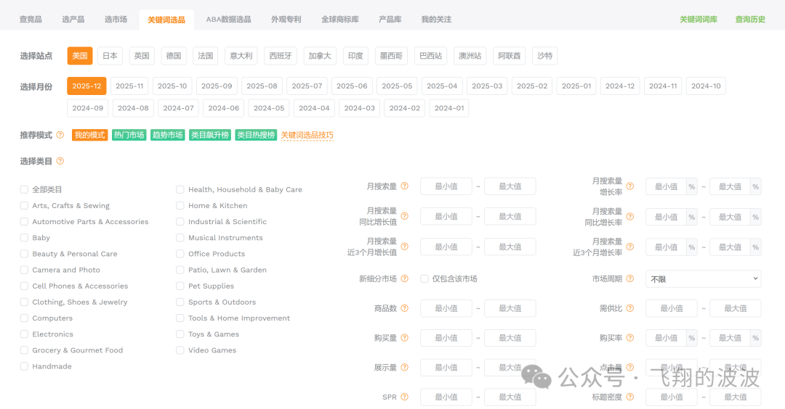Open 外观专利 tab
Image resolution: width=785 pixels, height=409 pixels.
coord(286,20)
